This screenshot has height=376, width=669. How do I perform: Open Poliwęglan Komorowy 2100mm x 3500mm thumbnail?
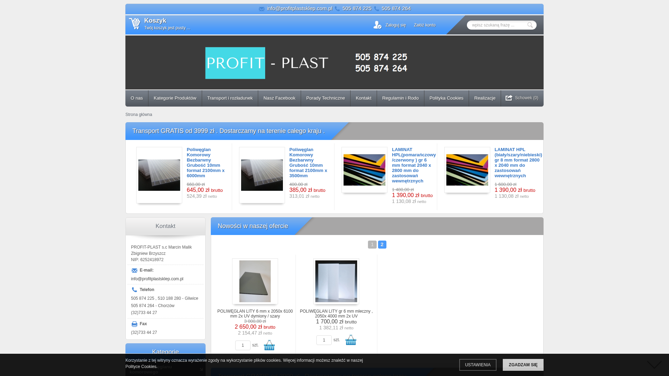coord(262,175)
